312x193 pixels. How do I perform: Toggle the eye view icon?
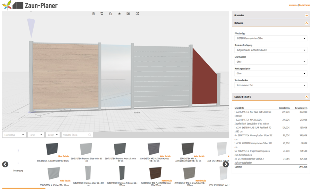pos(119,13)
